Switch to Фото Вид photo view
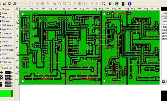 coord(7,62)
